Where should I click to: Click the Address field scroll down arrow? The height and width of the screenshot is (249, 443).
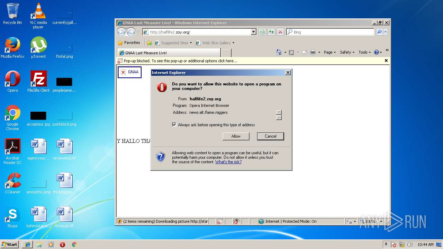click(x=279, y=118)
